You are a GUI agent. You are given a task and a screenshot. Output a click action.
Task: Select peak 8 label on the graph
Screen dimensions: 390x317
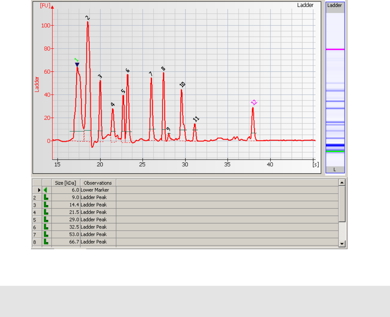163,69
